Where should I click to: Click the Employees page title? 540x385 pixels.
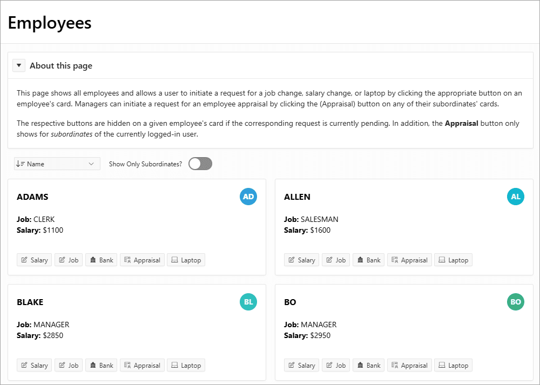50,23
